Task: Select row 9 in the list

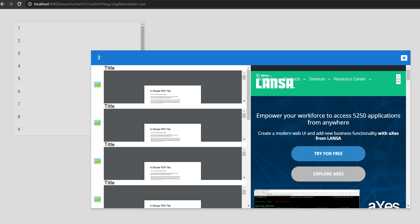Action: point(52,129)
